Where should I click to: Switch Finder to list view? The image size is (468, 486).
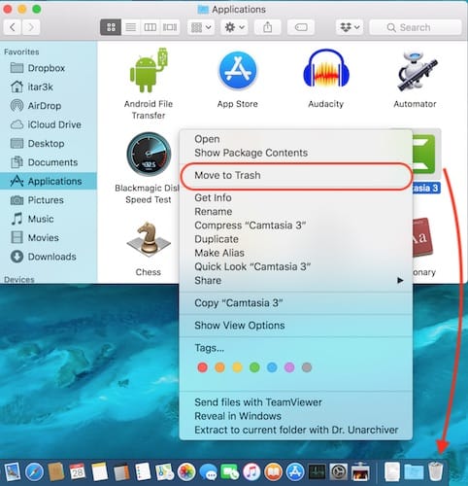130,27
